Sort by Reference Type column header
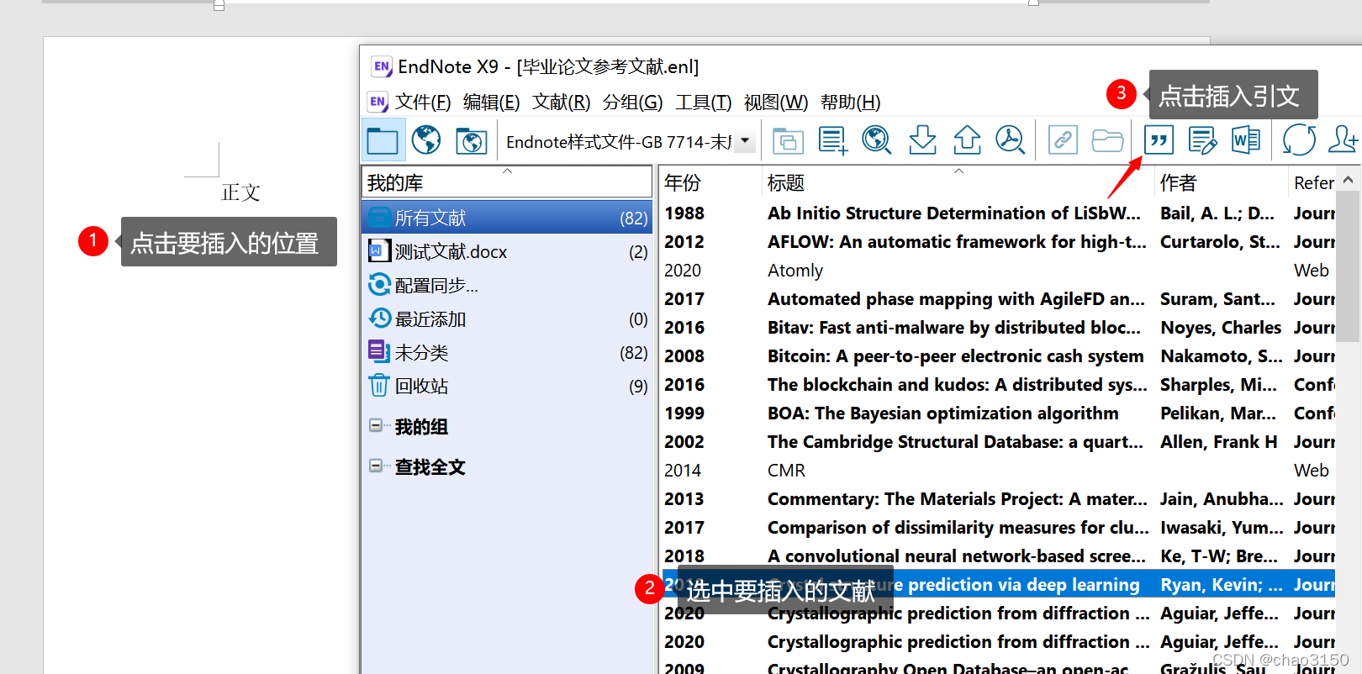 click(x=1312, y=182)
